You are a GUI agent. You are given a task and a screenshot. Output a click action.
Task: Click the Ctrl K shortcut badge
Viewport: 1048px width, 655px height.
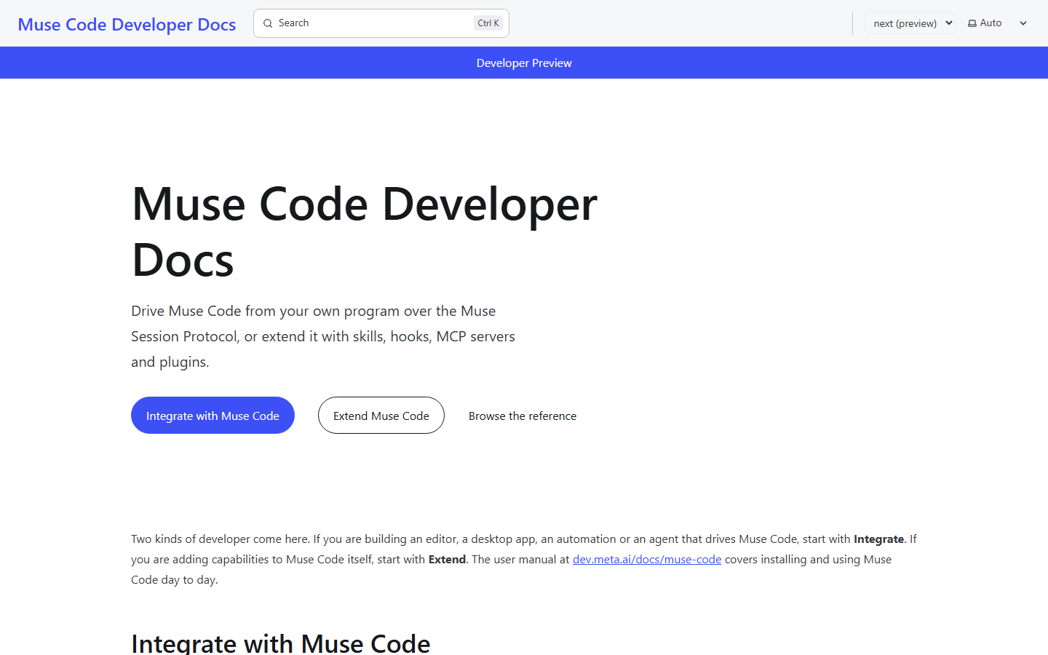point(488,23)
